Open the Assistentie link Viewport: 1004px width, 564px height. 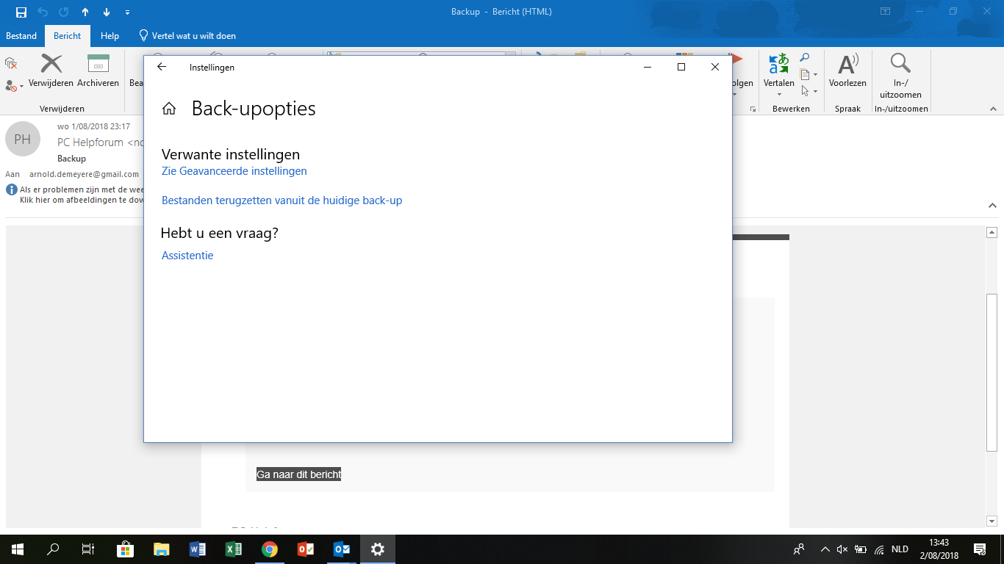tap(187, 256)
